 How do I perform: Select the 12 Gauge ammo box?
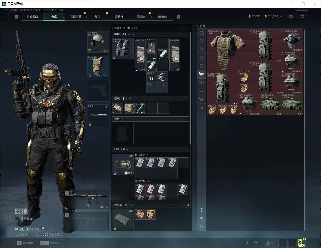(129, 108)
